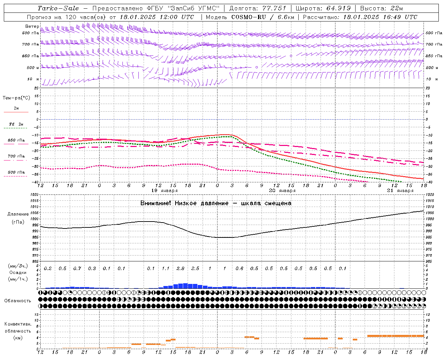Viewport: 444px width, 355px height.
Task: Click the 10 м wind level label on left
Action: (x=33, y=79)
